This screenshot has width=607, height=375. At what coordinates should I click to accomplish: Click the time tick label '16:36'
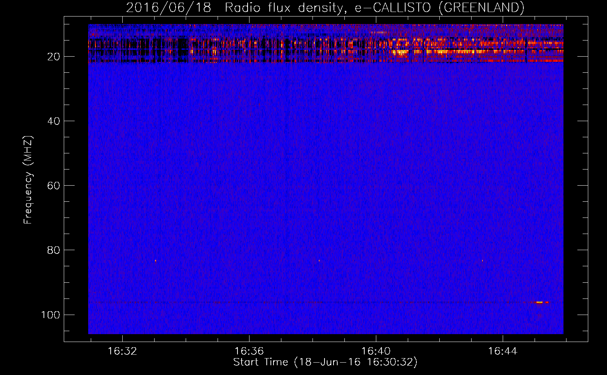click(249, 351)
